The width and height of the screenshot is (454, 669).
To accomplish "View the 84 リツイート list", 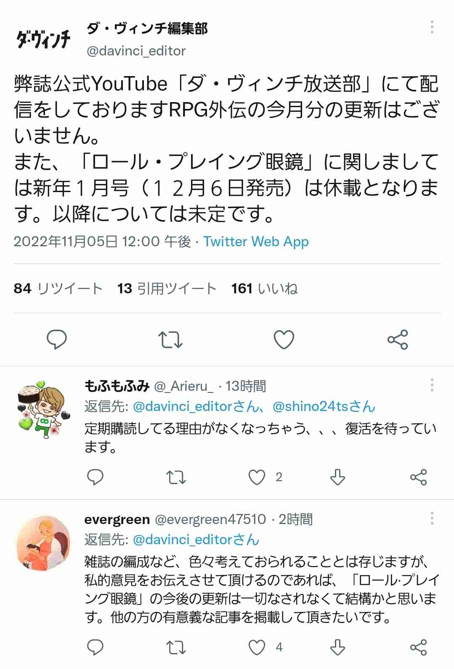I will click(x=58, y=288).
